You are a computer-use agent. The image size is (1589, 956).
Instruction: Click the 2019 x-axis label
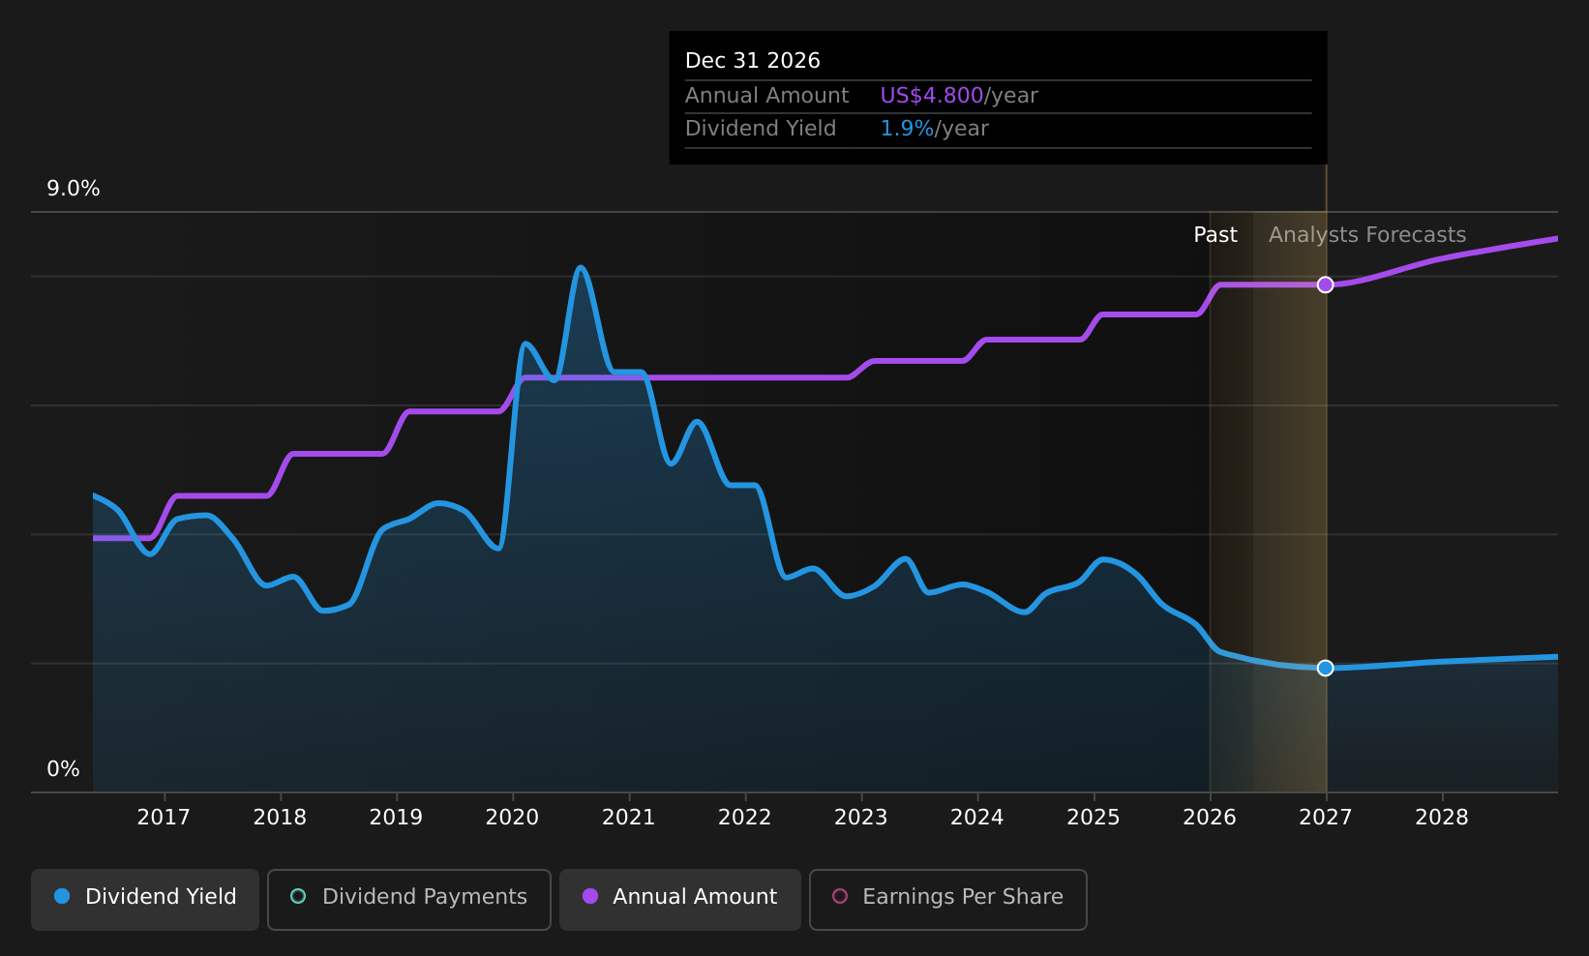pyautogui.click(x=396, y=818)
